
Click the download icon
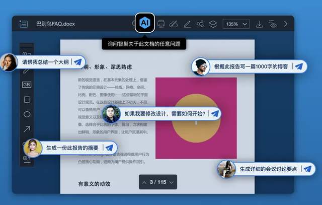point(259,24)
